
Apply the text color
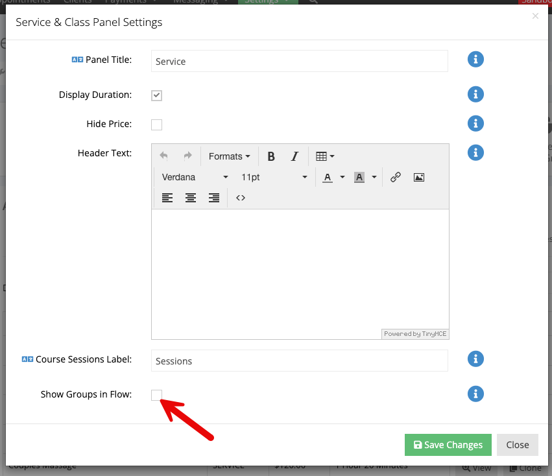pos(328,177)
